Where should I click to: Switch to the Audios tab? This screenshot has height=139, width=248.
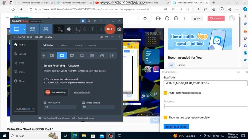(x=93, y=45)
